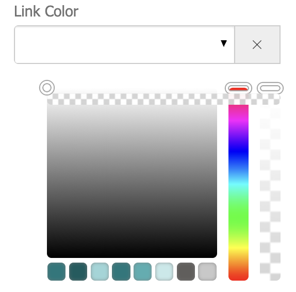Select the very pale aqua swatch

point(164,271)
